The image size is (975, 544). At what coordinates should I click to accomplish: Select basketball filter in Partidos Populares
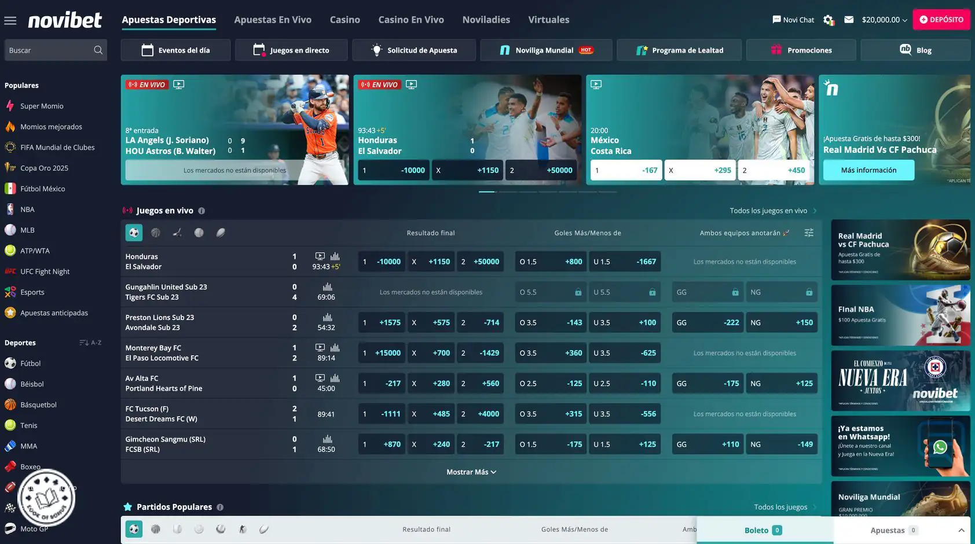156,529
